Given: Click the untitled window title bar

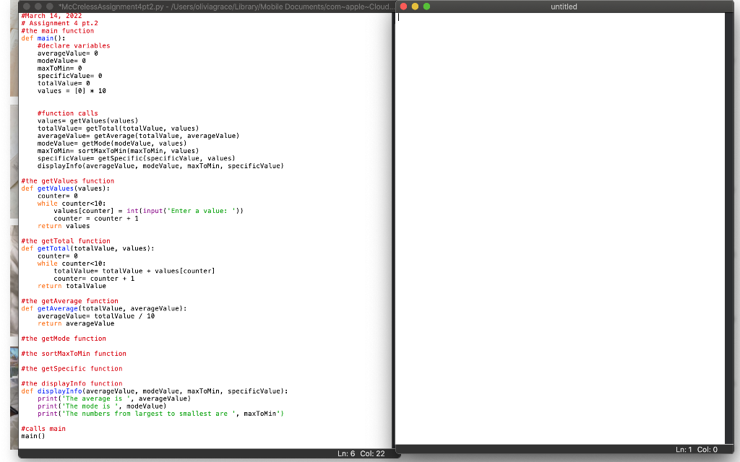Looking at the screenshot, I should 564,6.
